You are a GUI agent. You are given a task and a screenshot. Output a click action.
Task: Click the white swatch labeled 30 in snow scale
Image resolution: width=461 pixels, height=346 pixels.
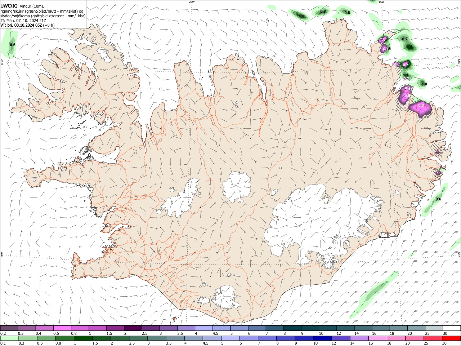point(452,328)
